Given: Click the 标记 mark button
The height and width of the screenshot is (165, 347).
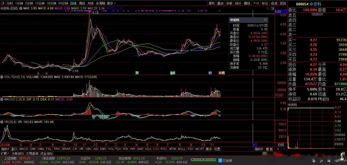Looking at the screenshot, I should tap(265, 3).
